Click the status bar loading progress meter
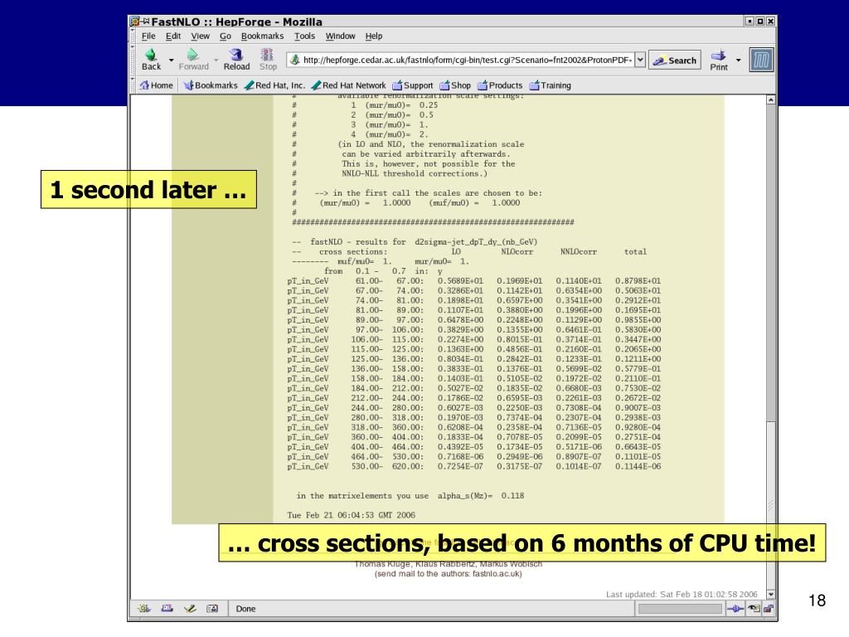Viewport: 849px width, 637px height. pos(680,609)
